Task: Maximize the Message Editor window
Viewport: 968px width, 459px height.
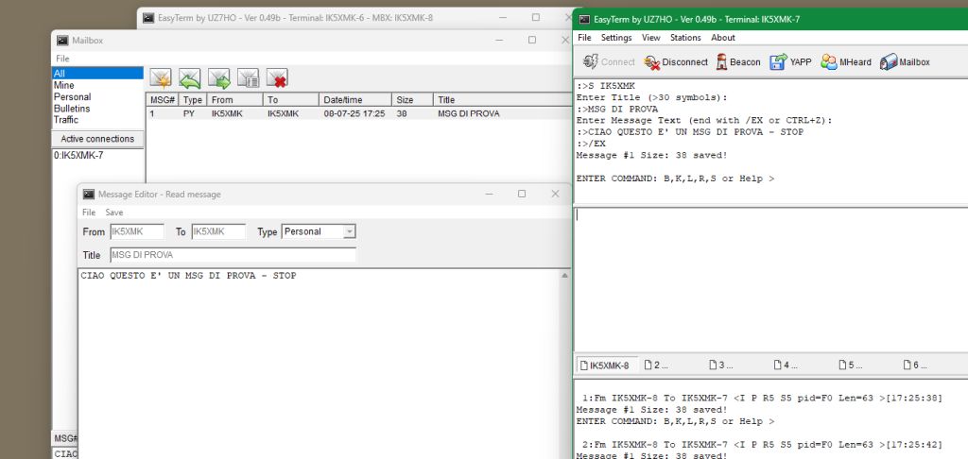Action: tap(522, 194)
